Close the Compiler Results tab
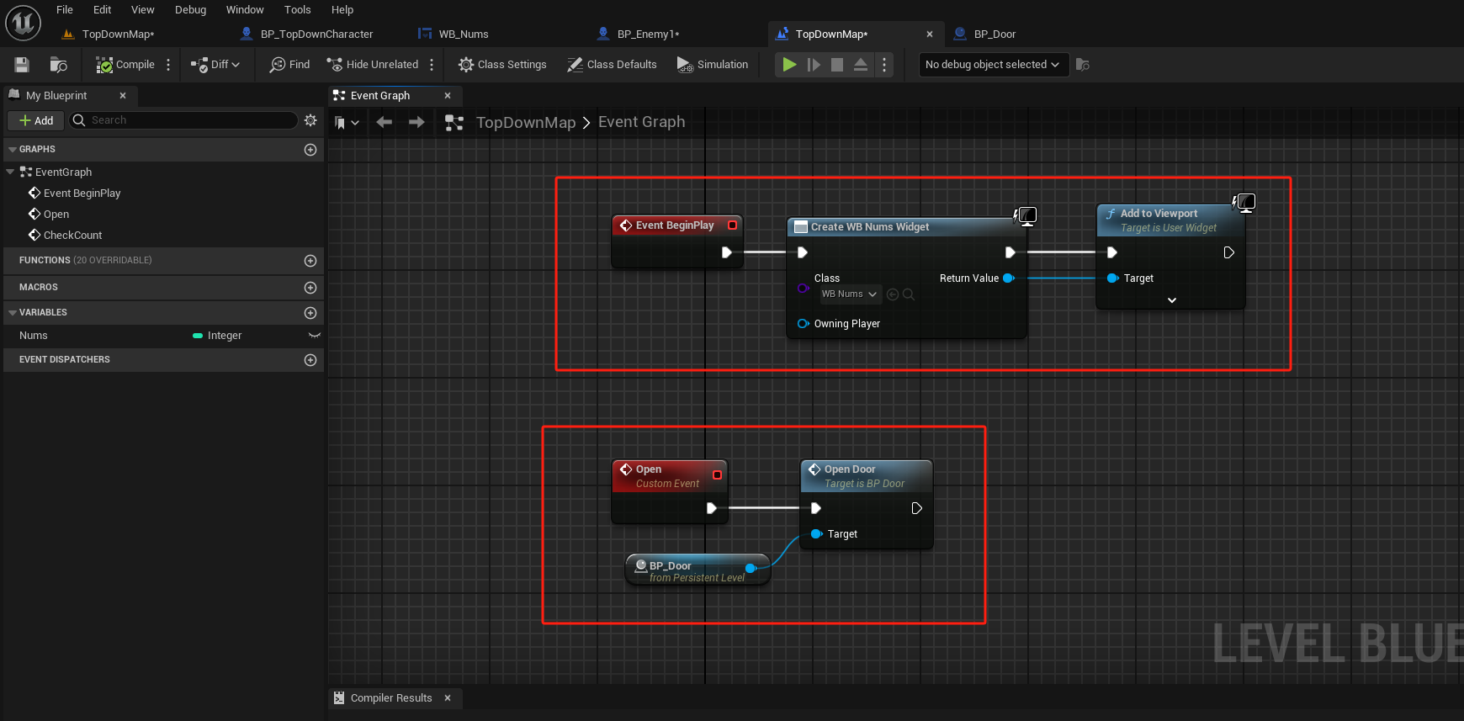1464x721 pixels. (448, 698)
